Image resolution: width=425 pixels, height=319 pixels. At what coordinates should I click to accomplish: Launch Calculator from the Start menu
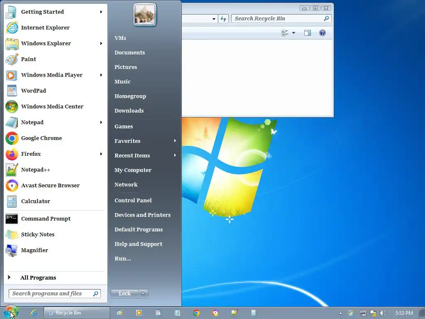click(55, 201)
